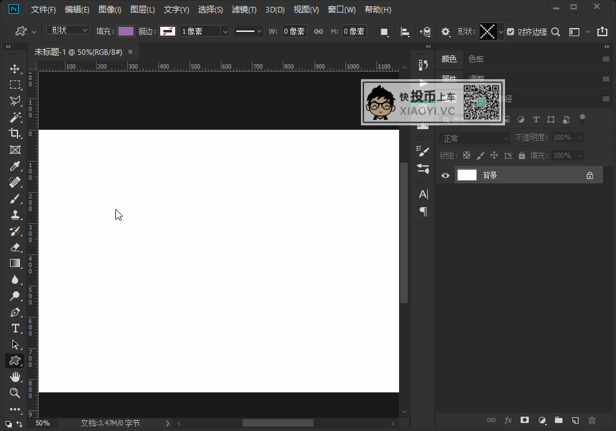Select the Move tool
This screenshot has height=431, width=616.
15,69
